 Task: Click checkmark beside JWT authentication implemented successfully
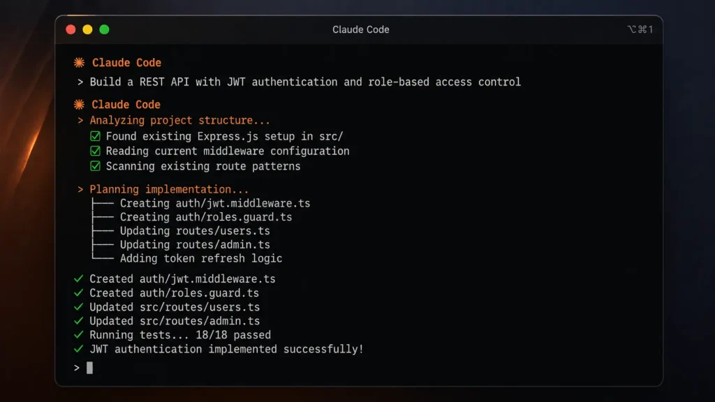(78, 349)
